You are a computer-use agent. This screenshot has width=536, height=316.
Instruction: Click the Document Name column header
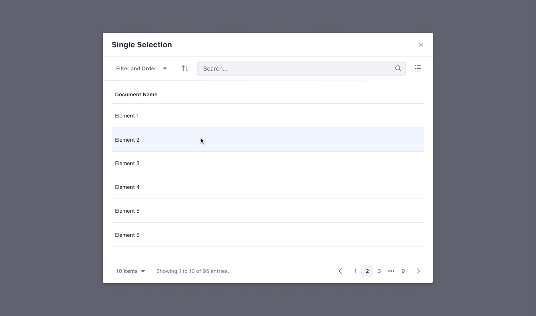136,94
